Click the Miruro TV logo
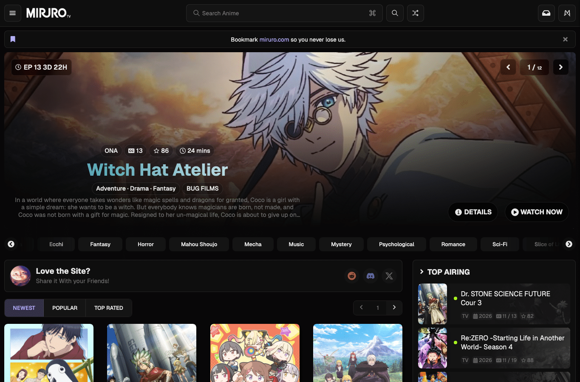The image size is (580, 382). pyautogui.click(x=48, y=13)
